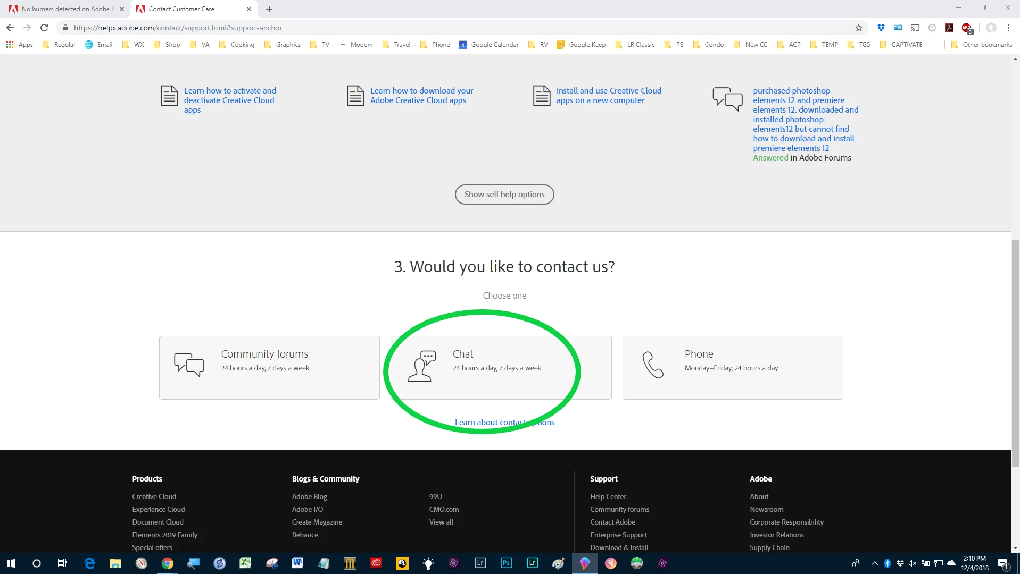Screen dimensions: 1020x574
Task: Launch Microsoft Edge from taskbar
Action: [89, 563]
